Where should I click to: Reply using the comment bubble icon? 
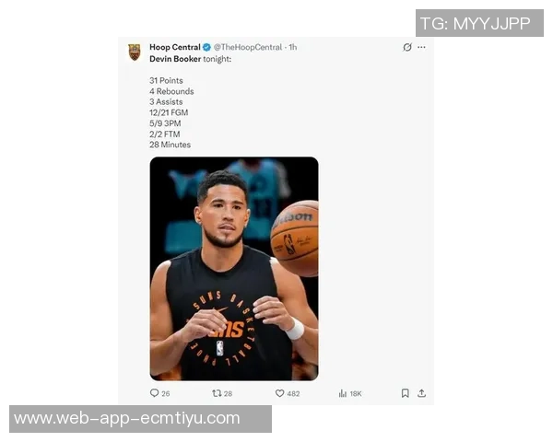(x=154, y=393)
